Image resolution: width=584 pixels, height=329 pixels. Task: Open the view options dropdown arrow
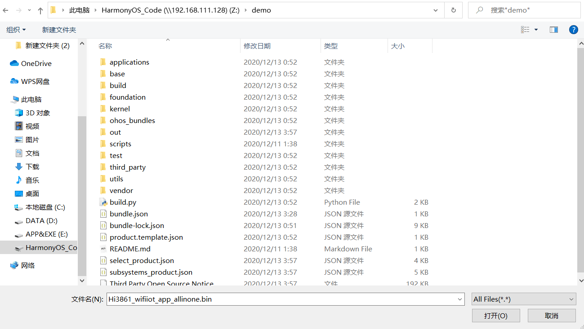tap(536, 30)
